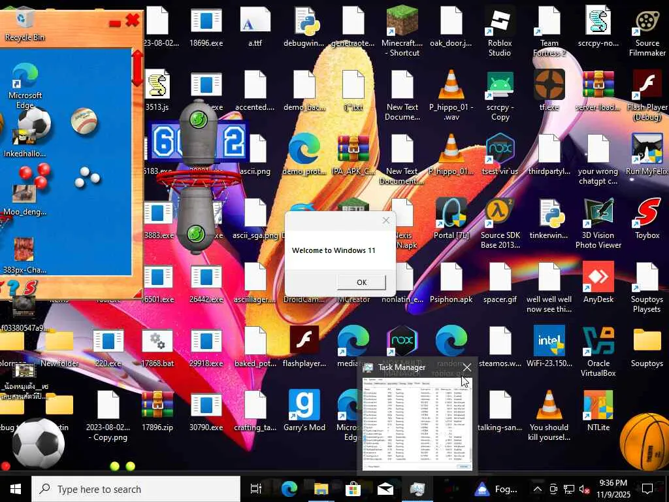This screenshot has height=502, width=669.
Task: Open the Task Manager preview thumbnail
Action: coord(417,423)
